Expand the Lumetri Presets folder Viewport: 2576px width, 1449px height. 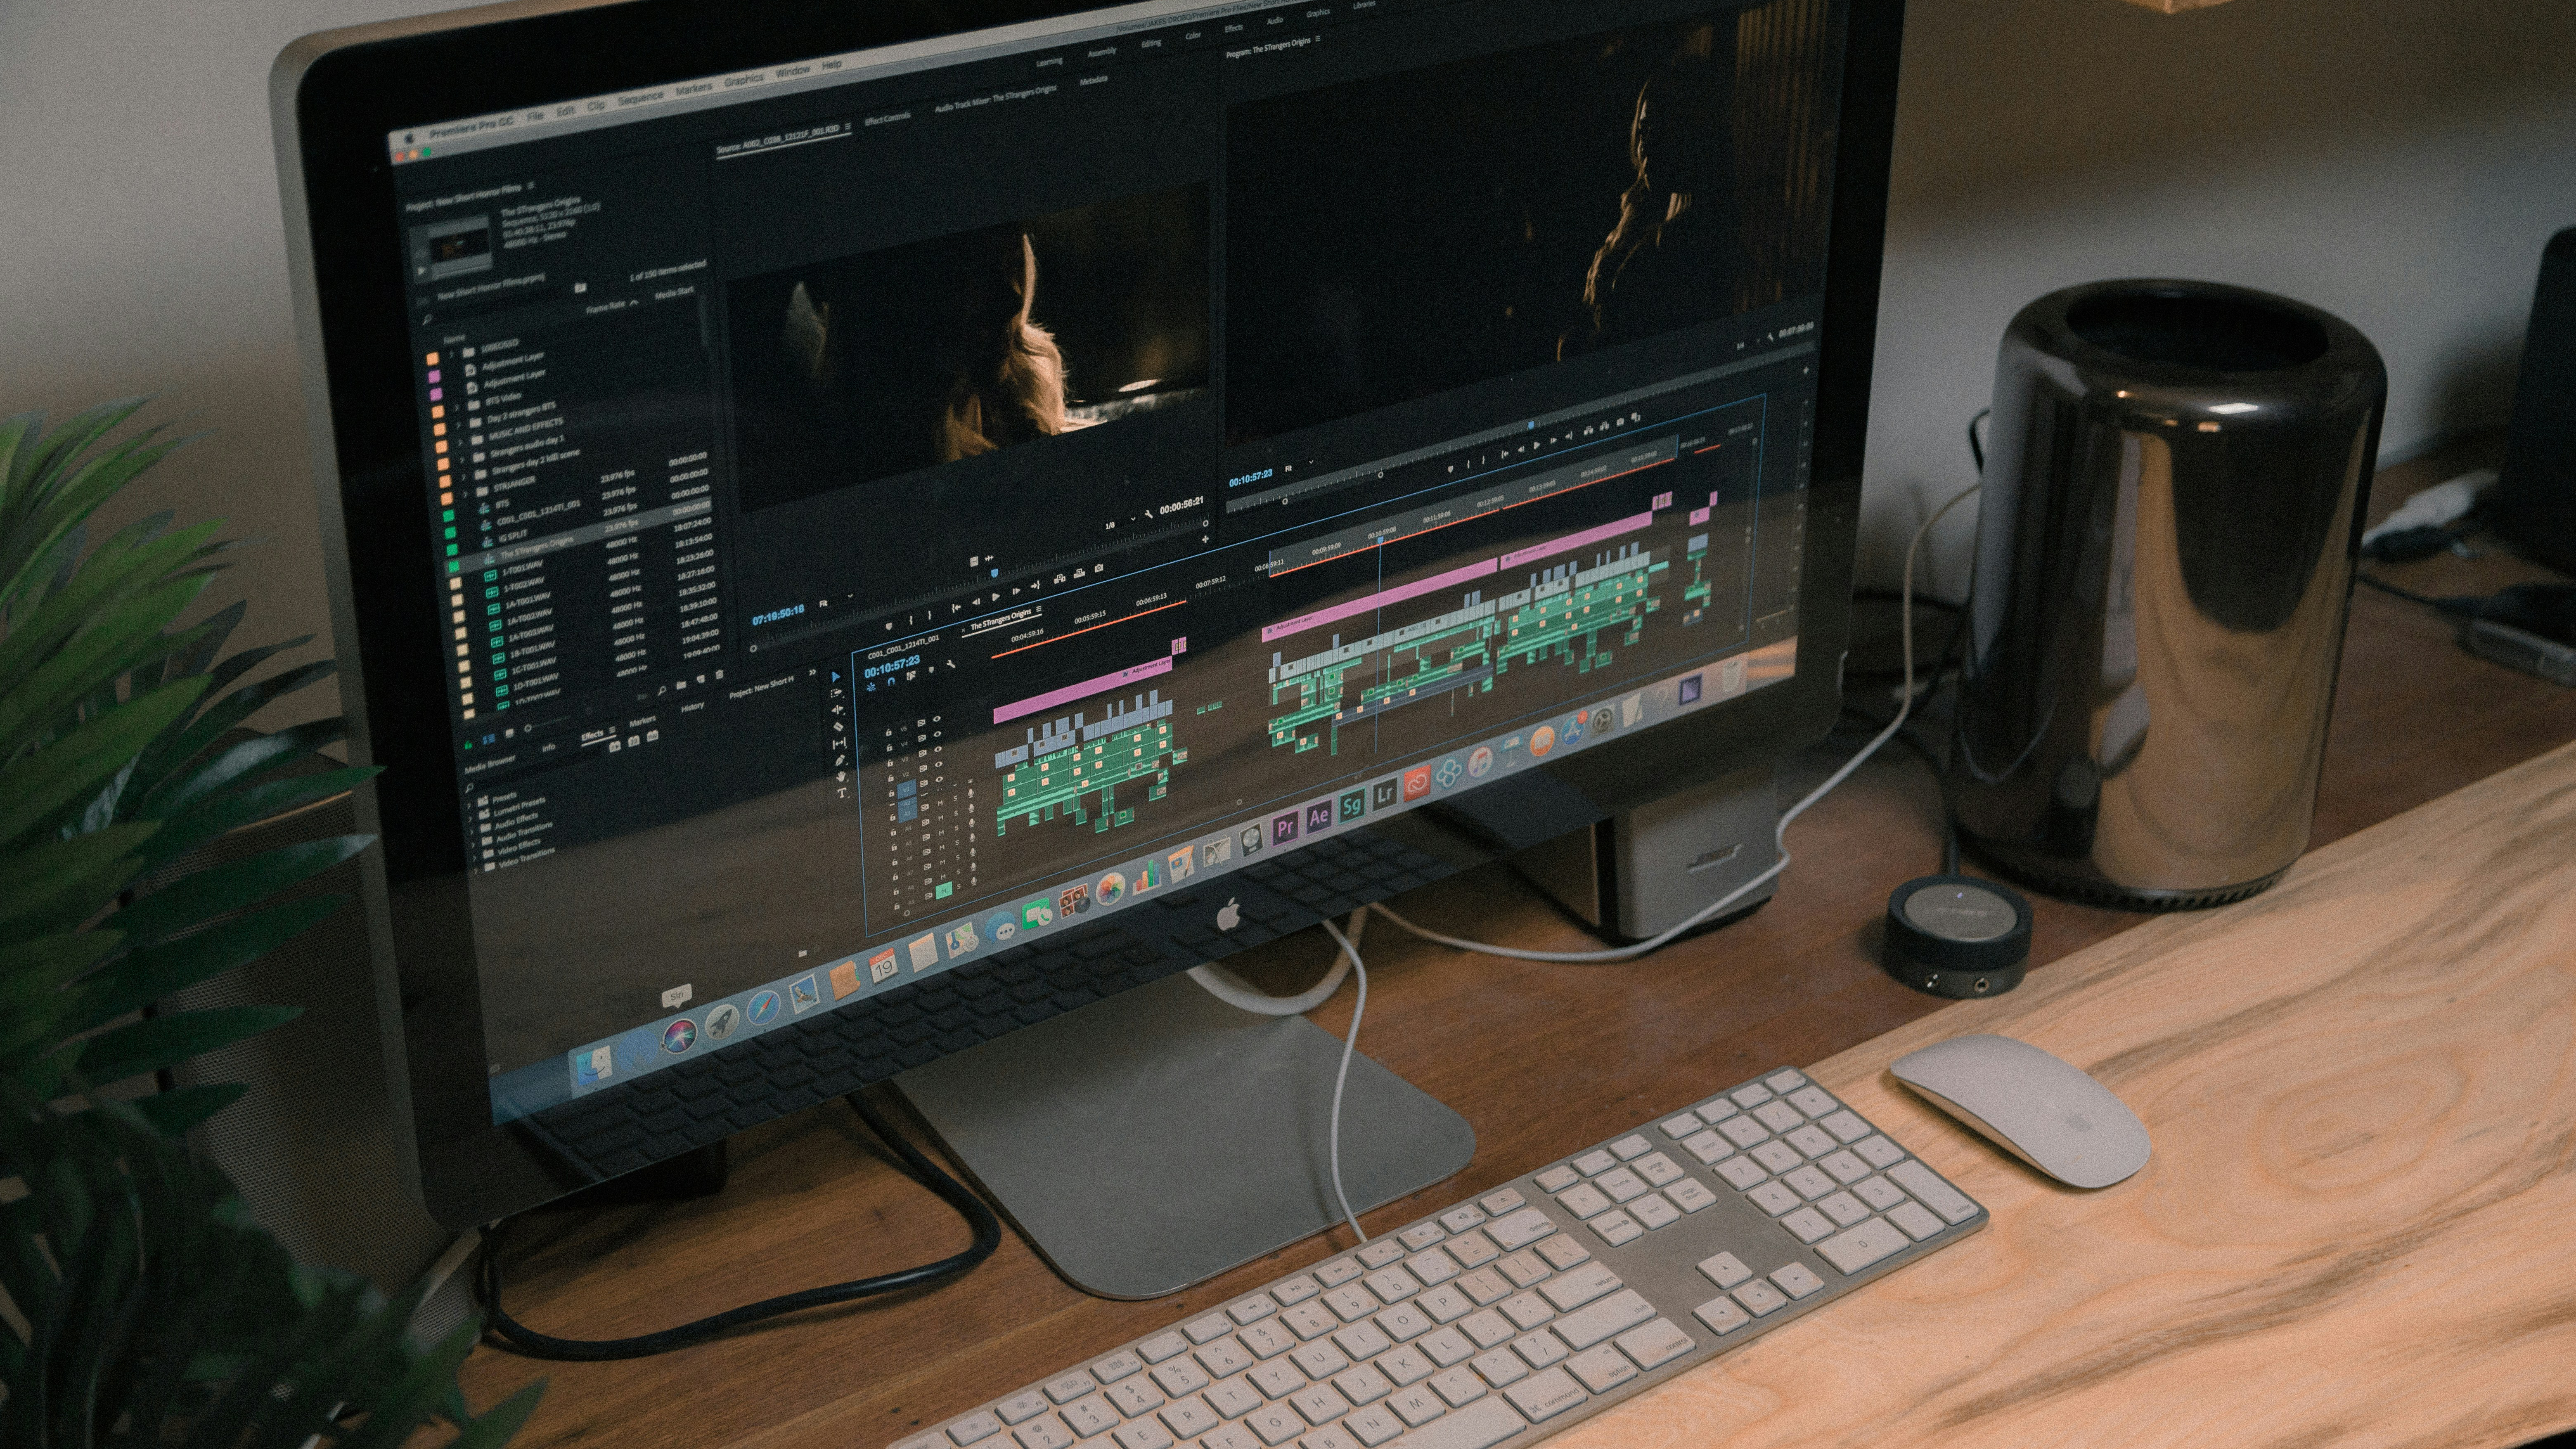pos(470,819)
